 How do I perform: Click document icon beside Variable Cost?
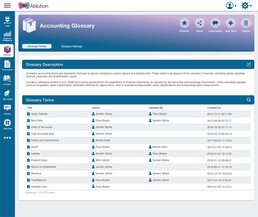point(28,187)
